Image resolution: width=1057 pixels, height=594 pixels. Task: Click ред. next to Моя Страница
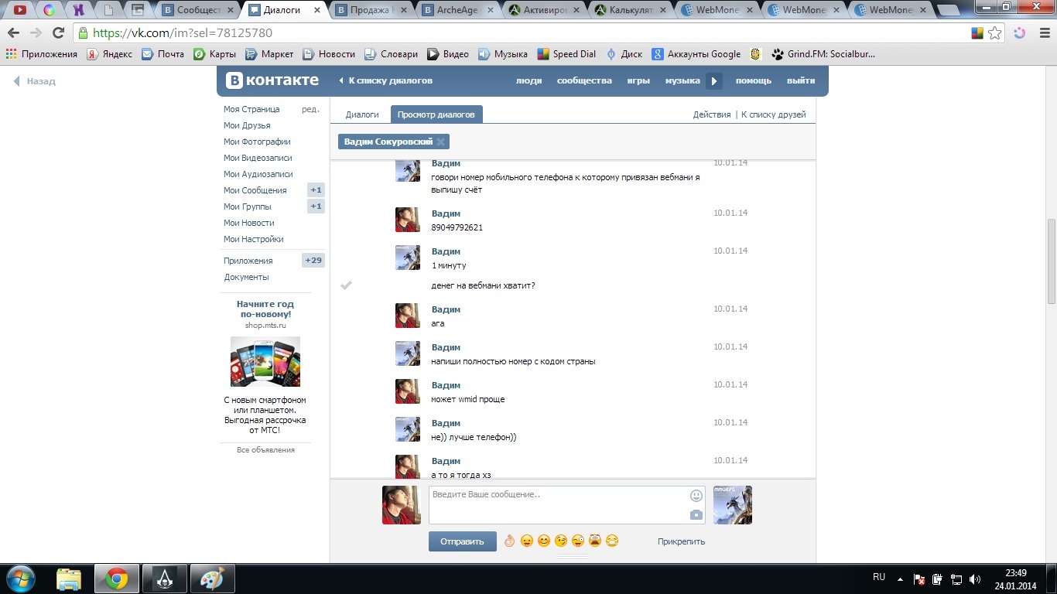(x=310, y=109)
